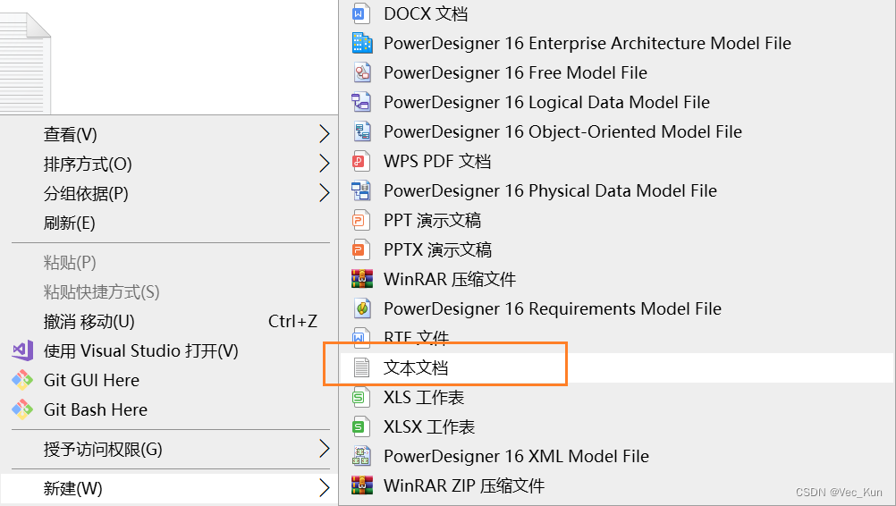
Task: Click the DOCX 文档 file icon
Action: (x=360, y=13)
